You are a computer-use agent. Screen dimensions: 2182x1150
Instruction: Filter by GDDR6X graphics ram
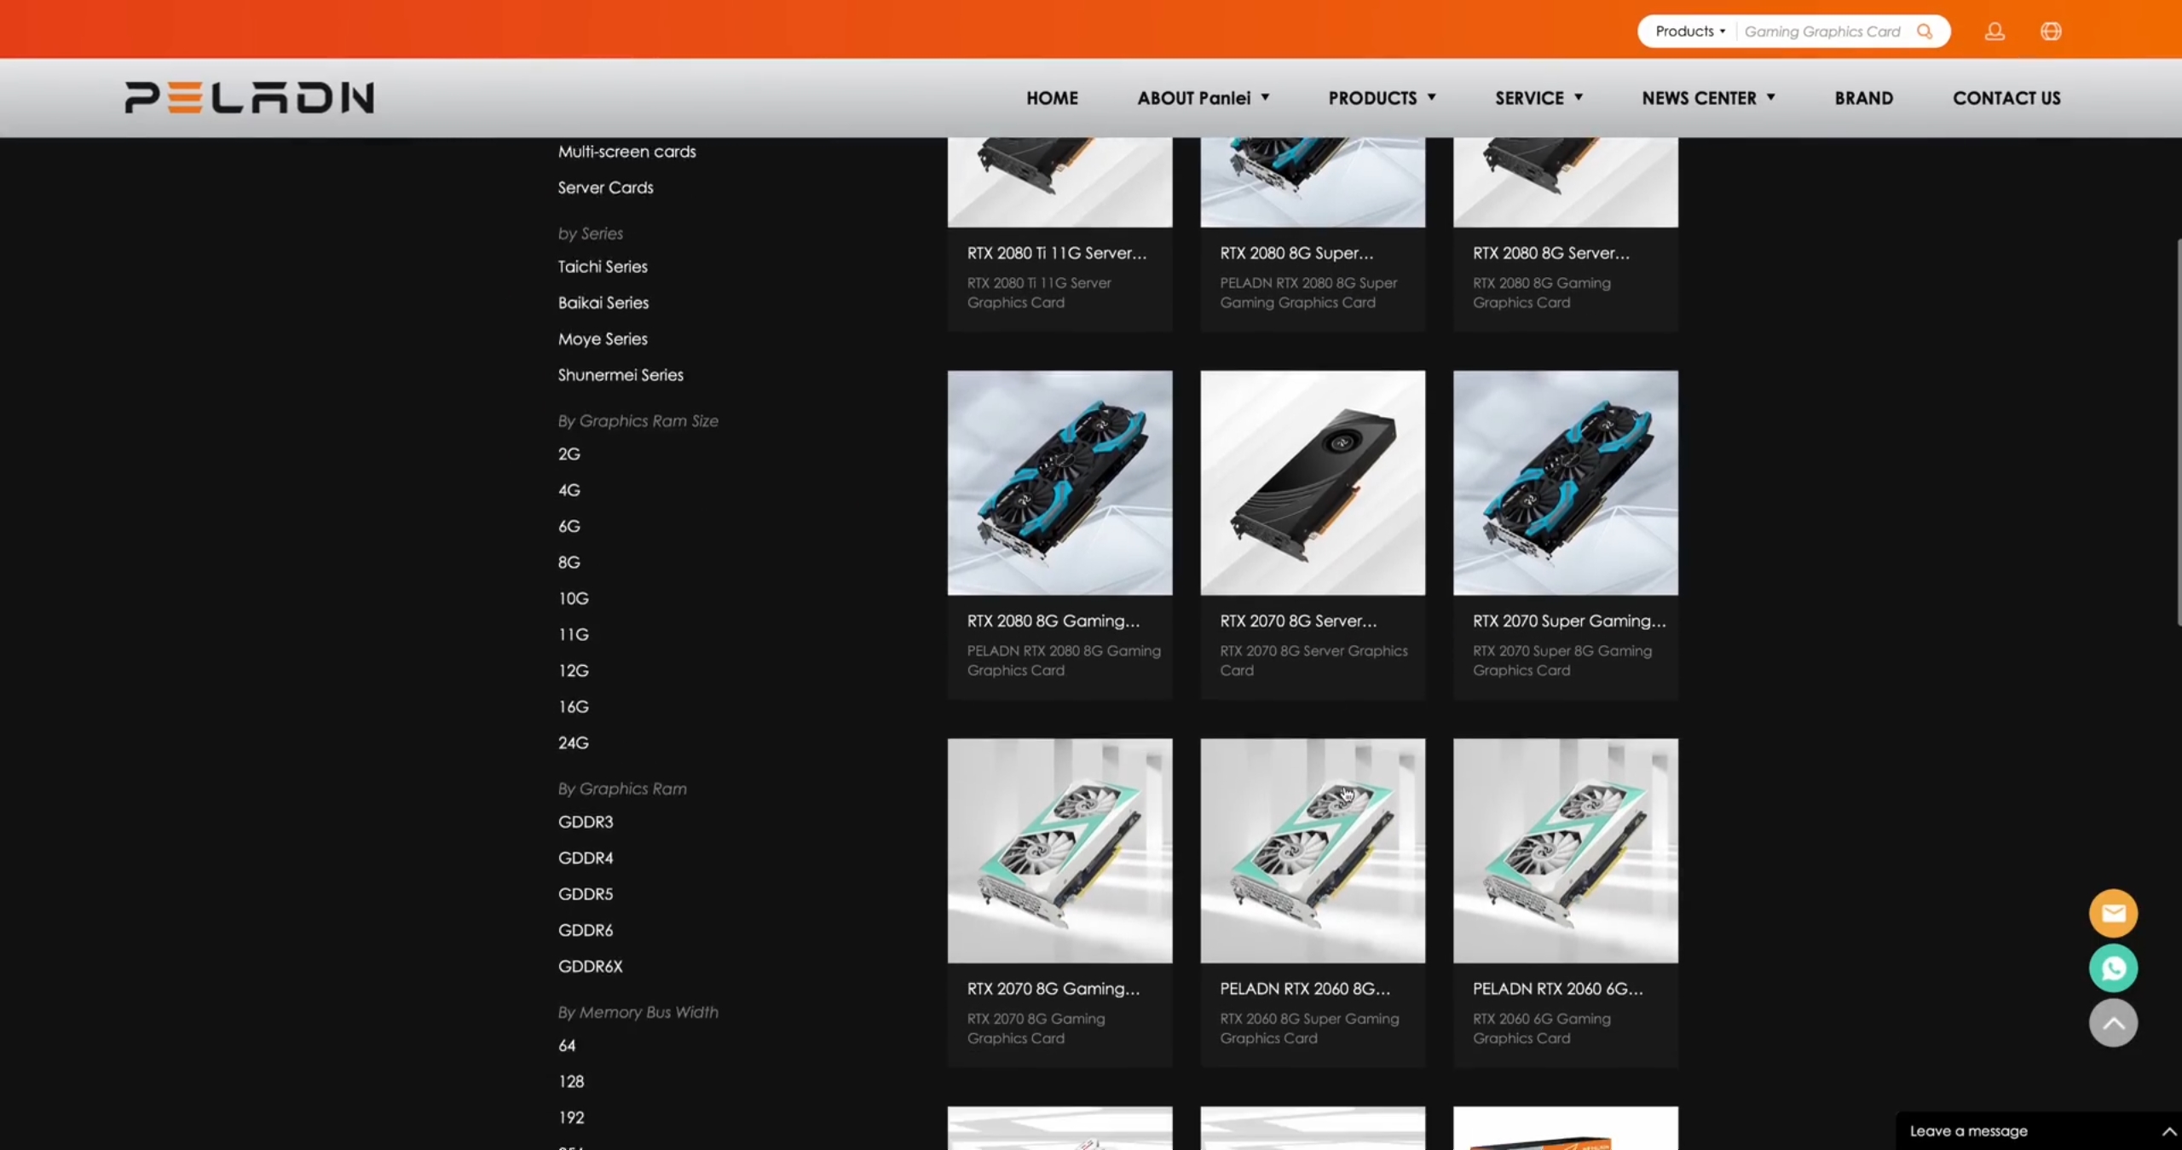[590, 966]
